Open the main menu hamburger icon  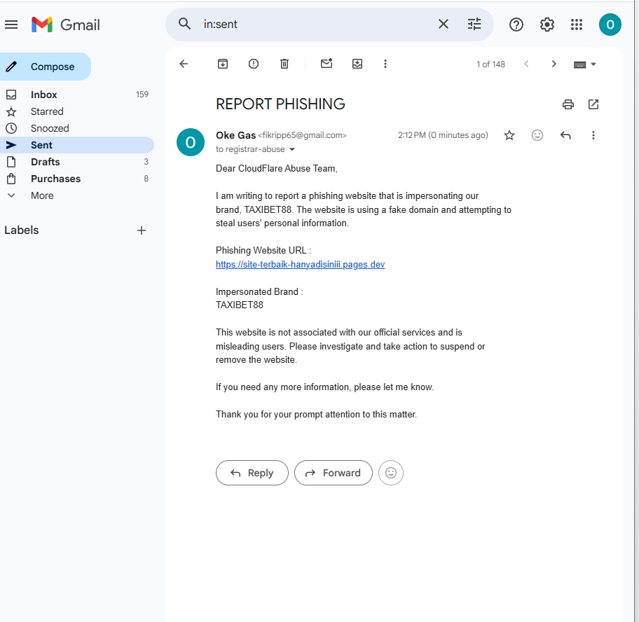point(11,25)
